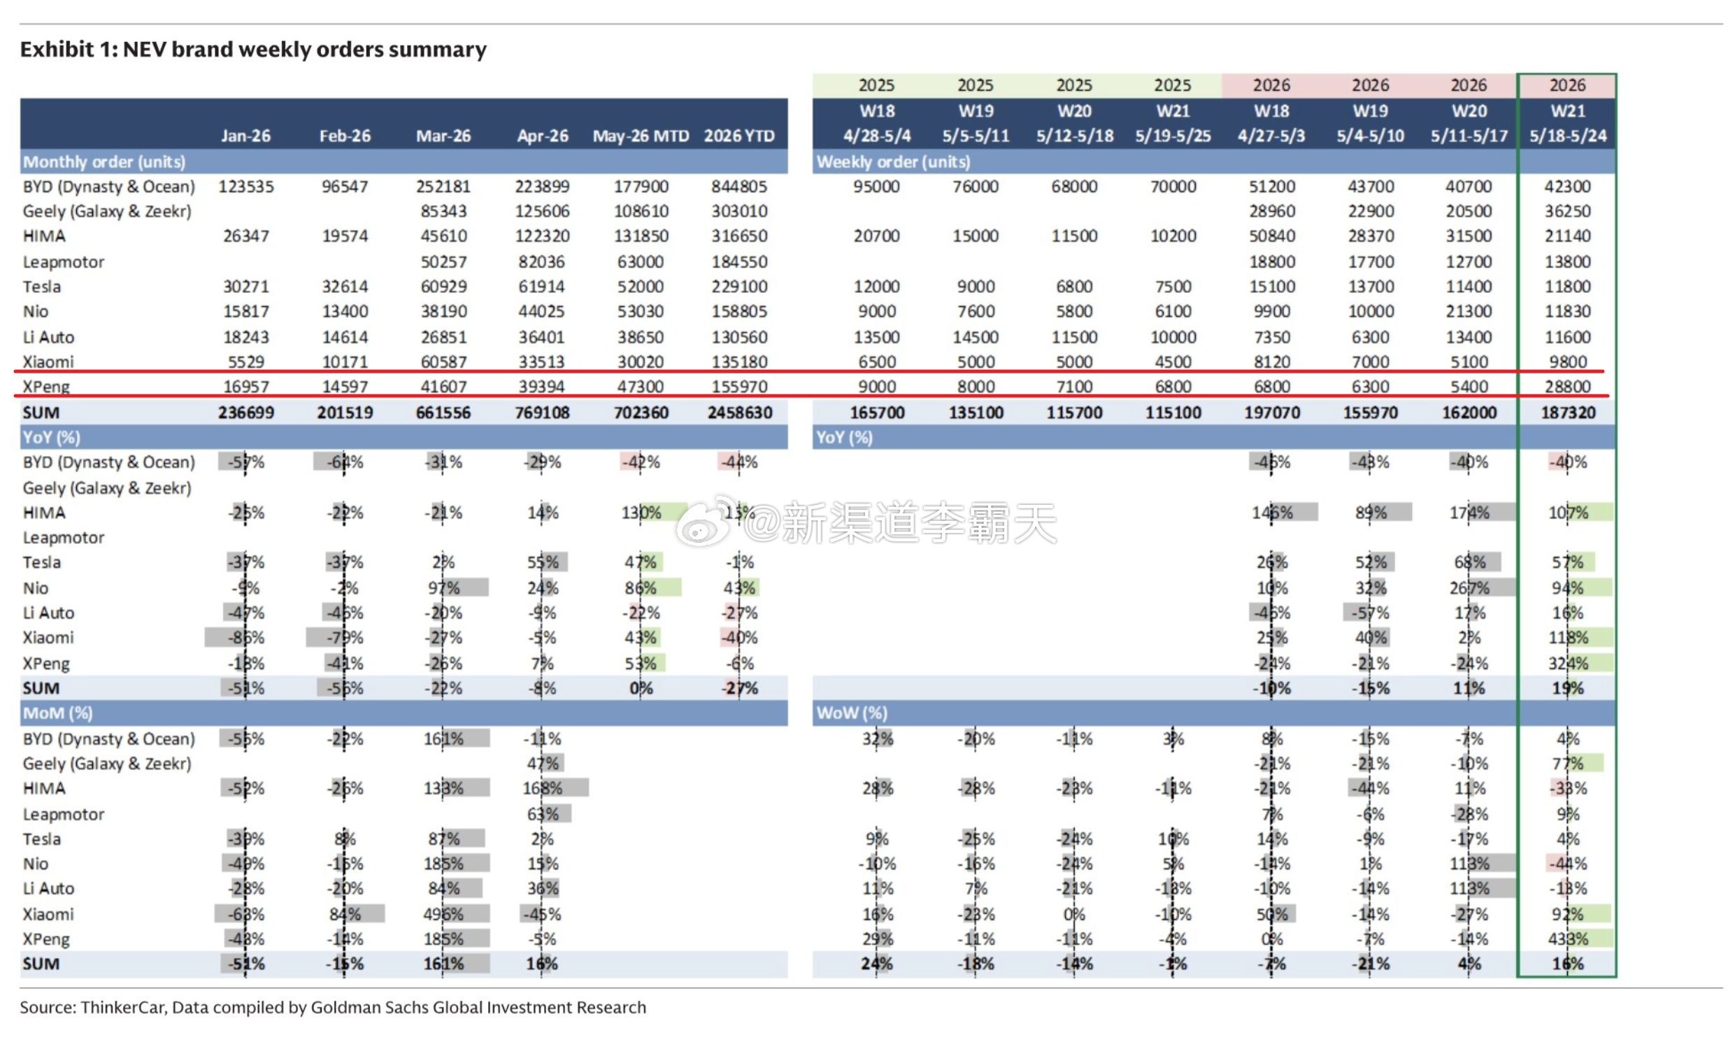Click the "MoM (%)" section header
1735x1042 pixels.
click(57, 713)
